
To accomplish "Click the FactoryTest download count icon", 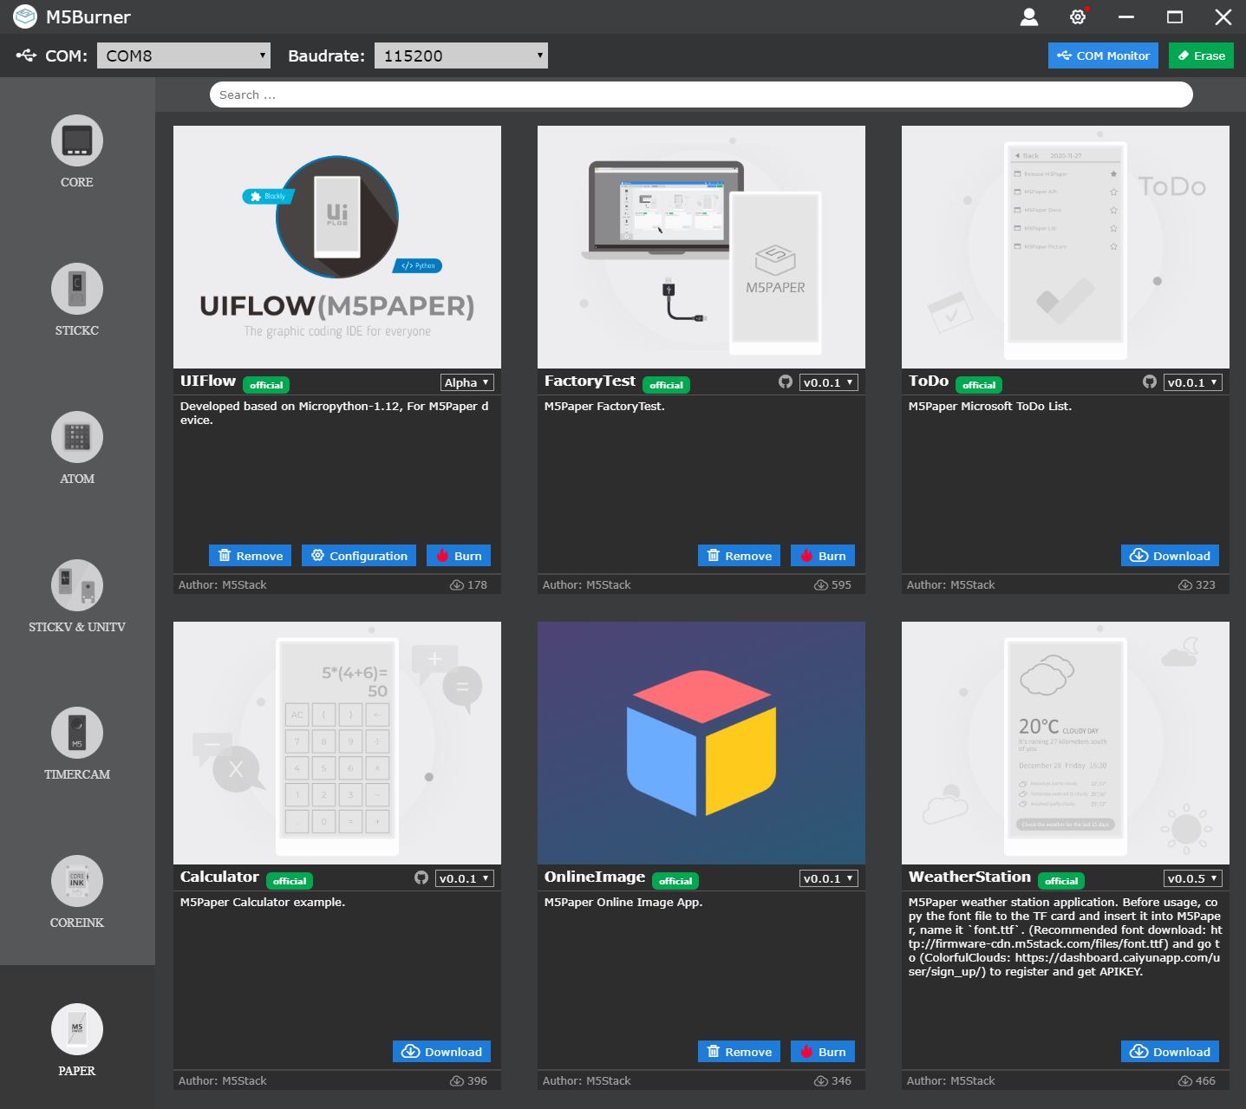I will tap(820, 584).
